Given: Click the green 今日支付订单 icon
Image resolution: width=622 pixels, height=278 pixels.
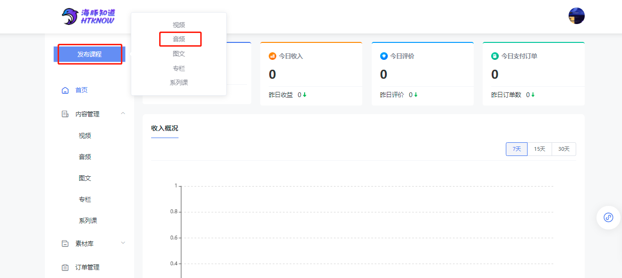Looking at the screenshot, I should 494,56.
